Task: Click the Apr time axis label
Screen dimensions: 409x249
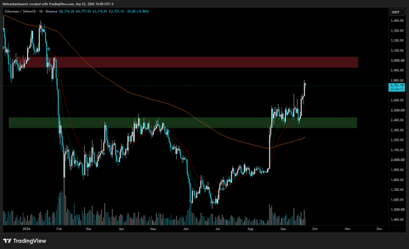Action: point(121,229)
